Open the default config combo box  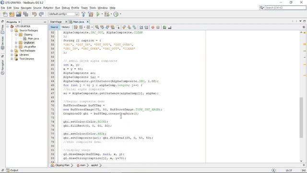(x=63, y=14)
